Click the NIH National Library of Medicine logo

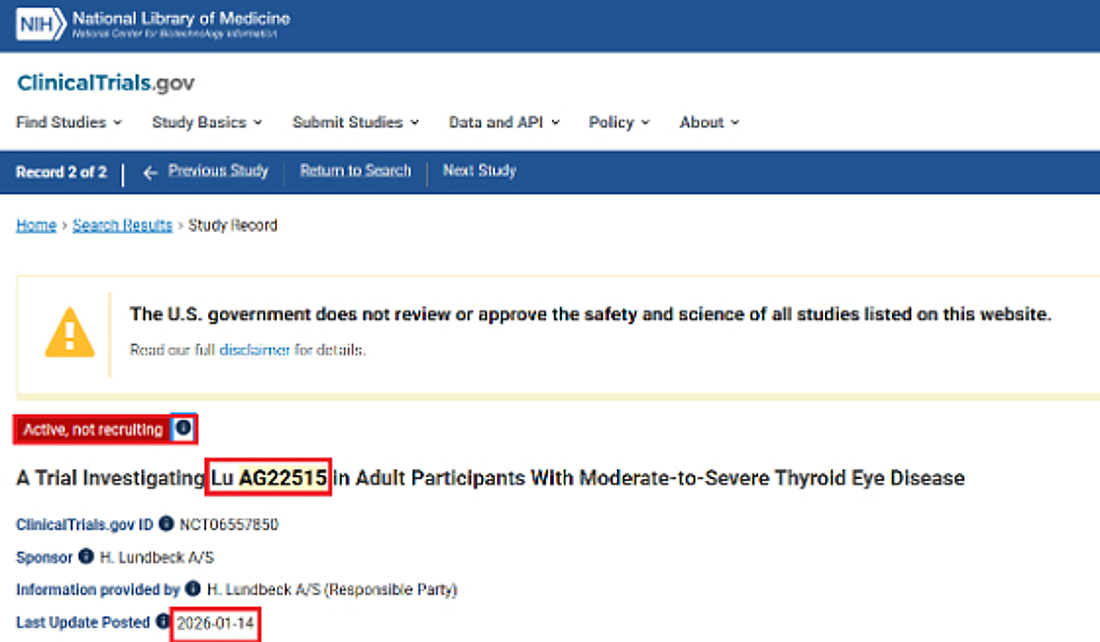(x=152, y=24)
